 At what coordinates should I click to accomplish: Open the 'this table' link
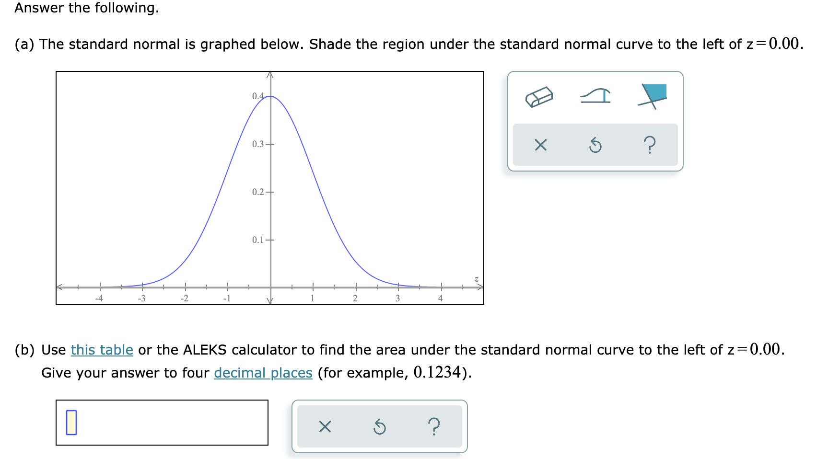click(101, 350)
